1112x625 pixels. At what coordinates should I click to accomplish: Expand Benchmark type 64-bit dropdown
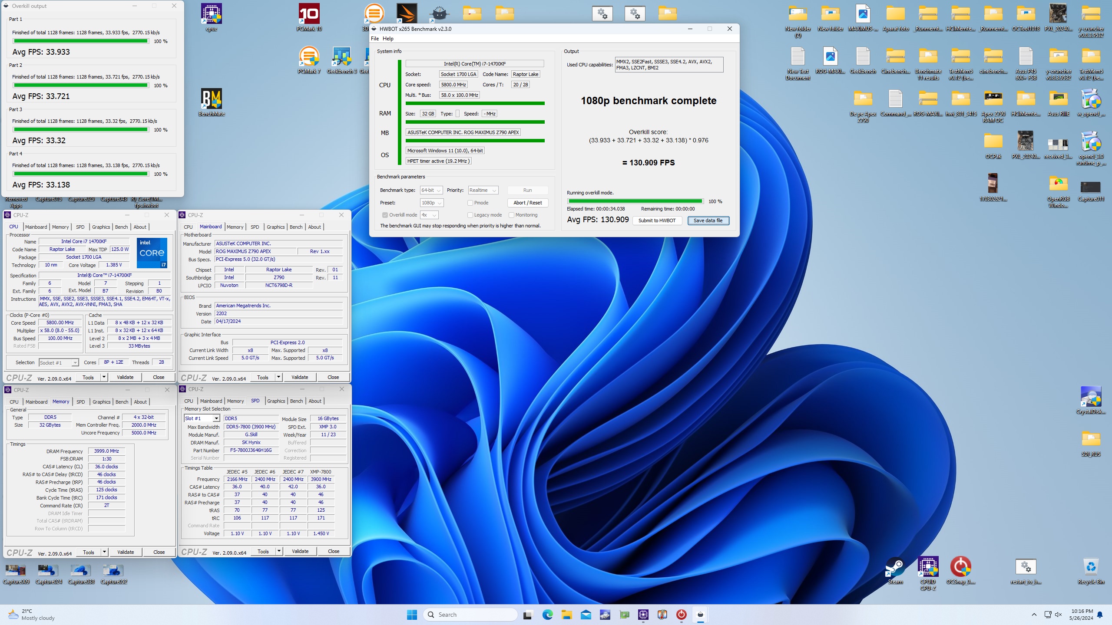pos(431,190)
